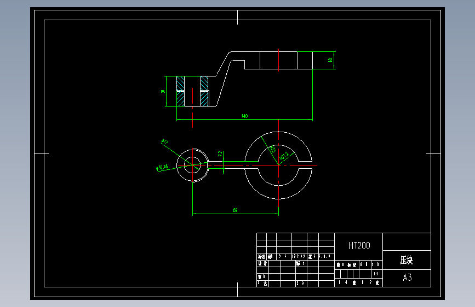Select the φ17 diameter dimension text

164,141
